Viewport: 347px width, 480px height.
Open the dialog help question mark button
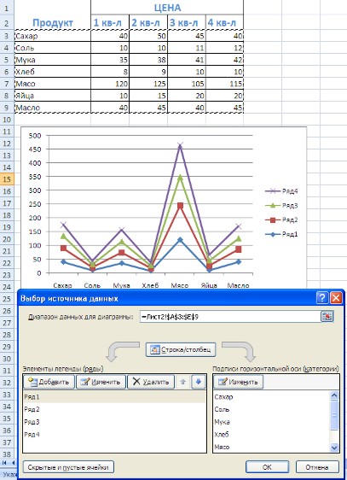tap(322, 297)
